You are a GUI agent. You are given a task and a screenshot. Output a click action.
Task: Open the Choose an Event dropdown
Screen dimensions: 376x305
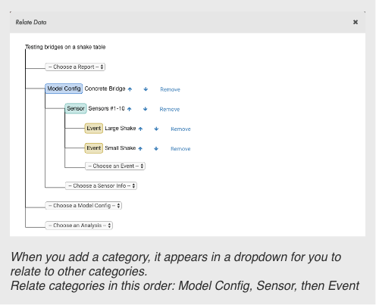(x=115, y=166)
